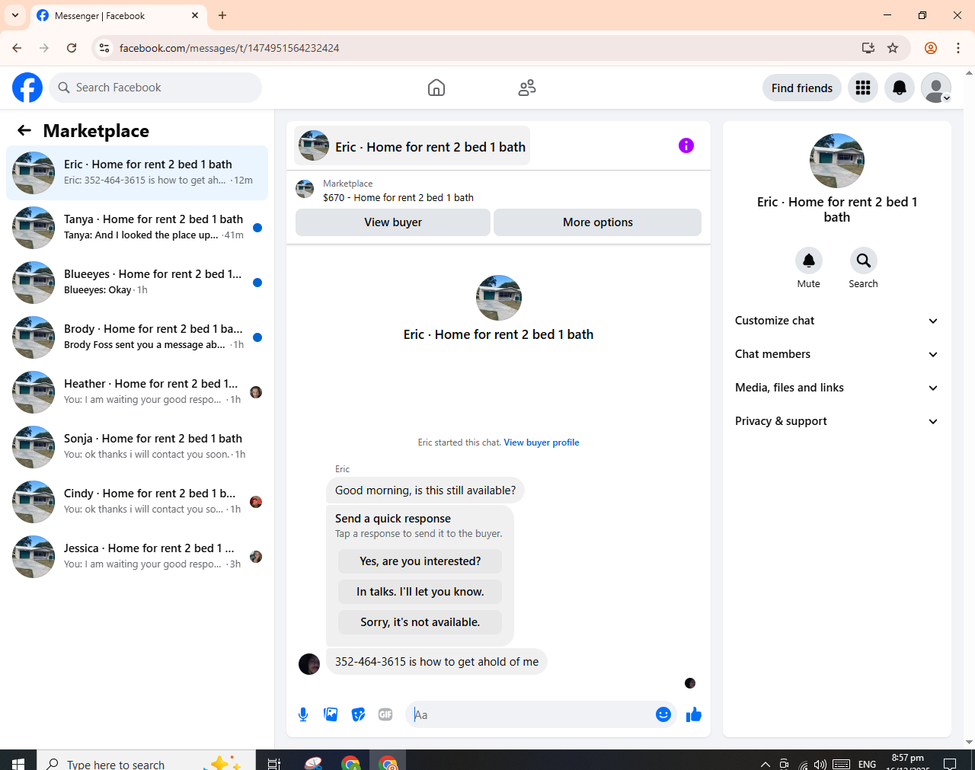The height and width of the screenshot is (770, 975).
Task: Open Blueeyes' conversation
Action: point(137,283)
